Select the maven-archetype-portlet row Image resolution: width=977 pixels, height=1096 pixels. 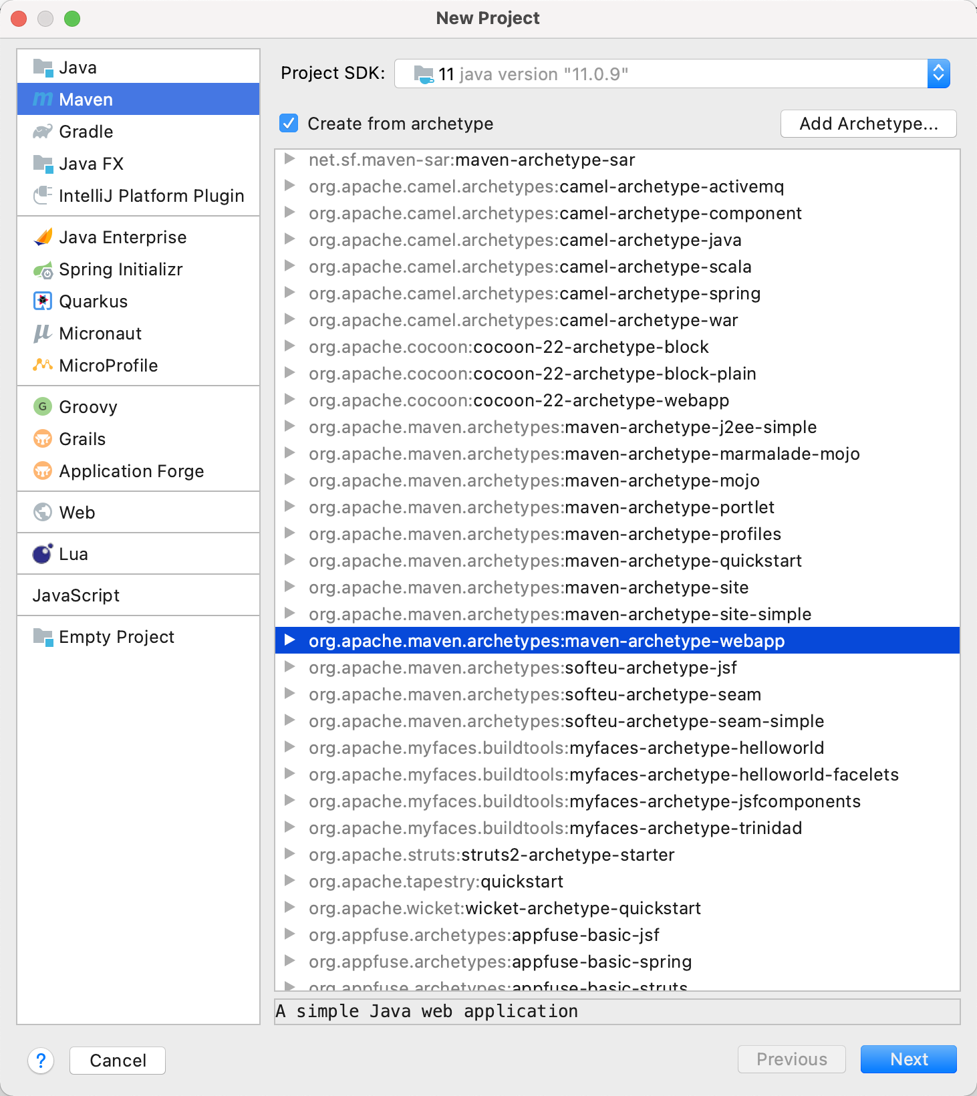pyautogui.click(x=617, y=507)
